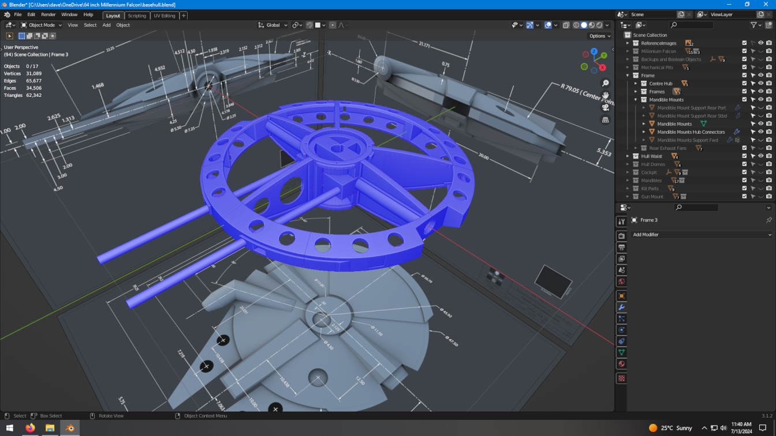Toggle camera view gizmo icon
The width and height of the screenshot is (776, 436).
click(x=605, y=108)
